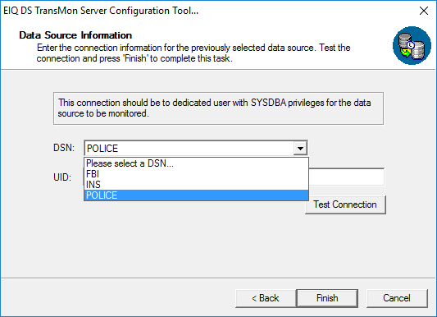The height and width of the screenshot is (317, 437).
Task: Cancel the configuration wizard
Action: pyautogui.click(x=397, y=298)
